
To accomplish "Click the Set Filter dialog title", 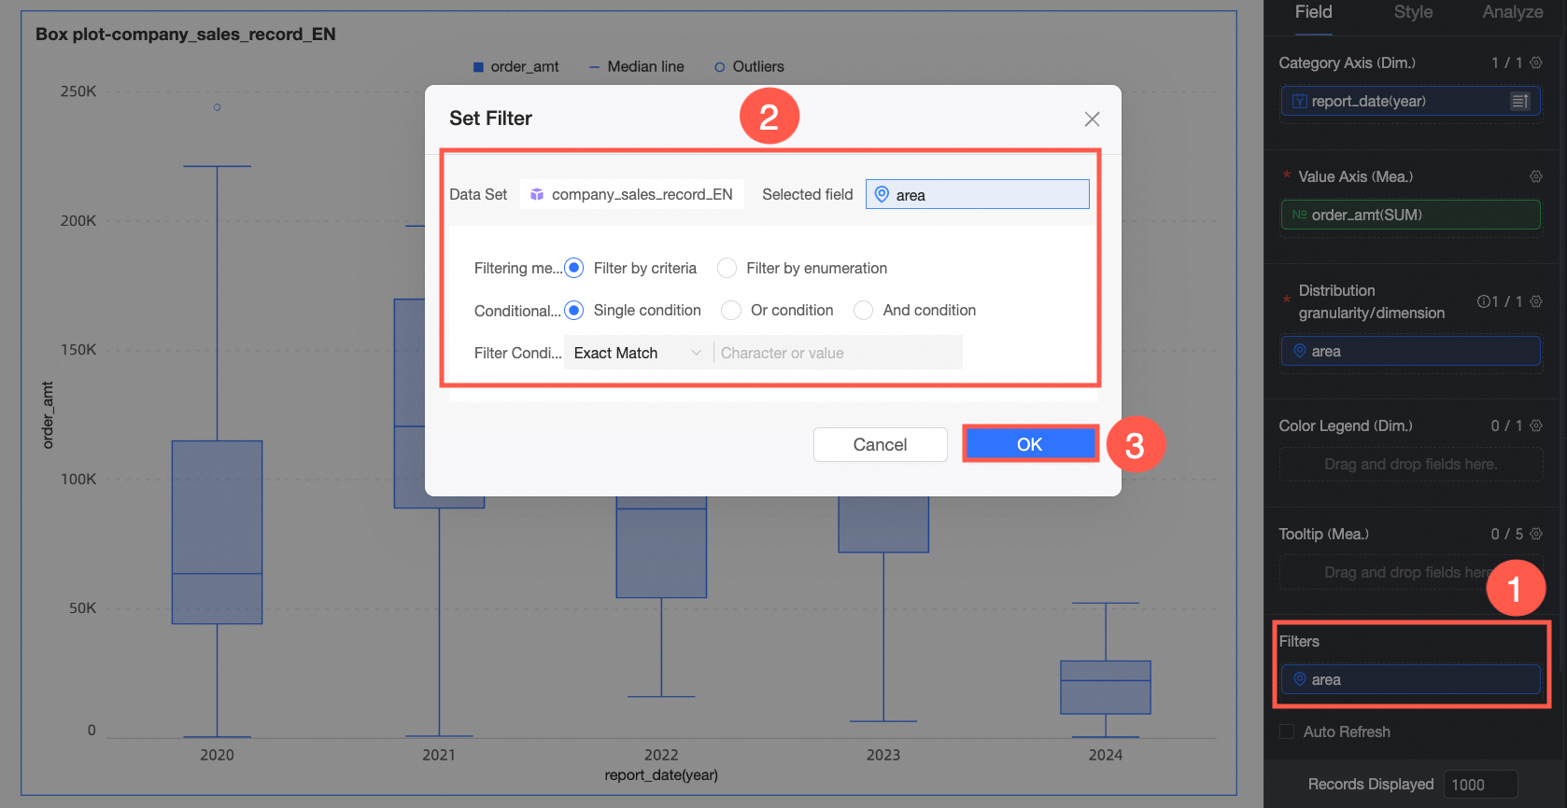I will coord(490,118).
